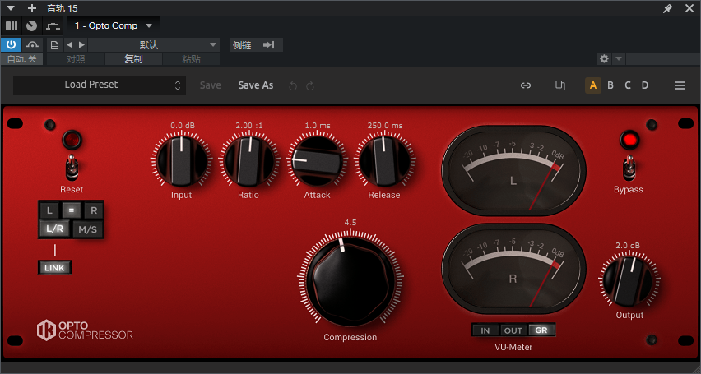Click the 250.0 ms release value
Image resolution: width=701 pixels, height=374 pixels.
[385, 126]
